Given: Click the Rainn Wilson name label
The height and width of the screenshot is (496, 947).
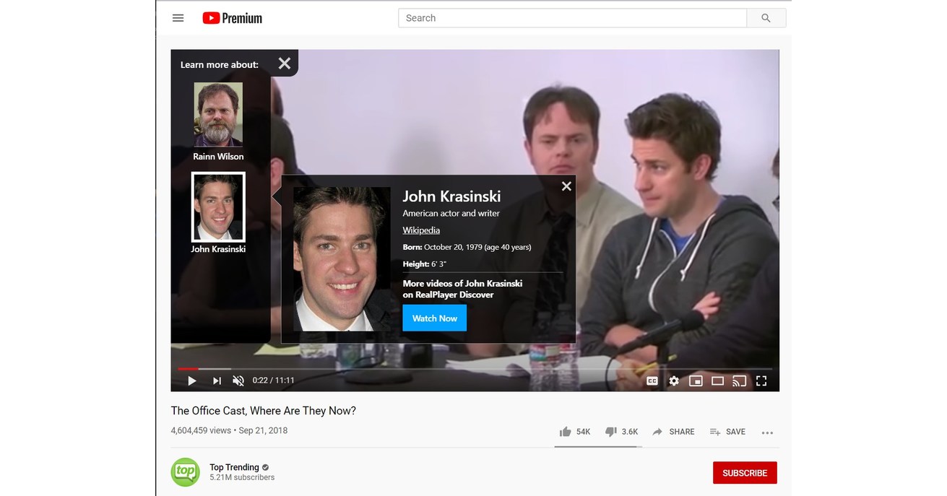Looking at the screenshot, I should [218, 157].
